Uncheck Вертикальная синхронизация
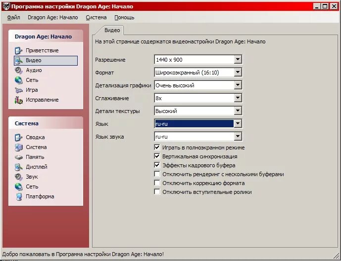341x261 pixels. [x=157, y=156]
